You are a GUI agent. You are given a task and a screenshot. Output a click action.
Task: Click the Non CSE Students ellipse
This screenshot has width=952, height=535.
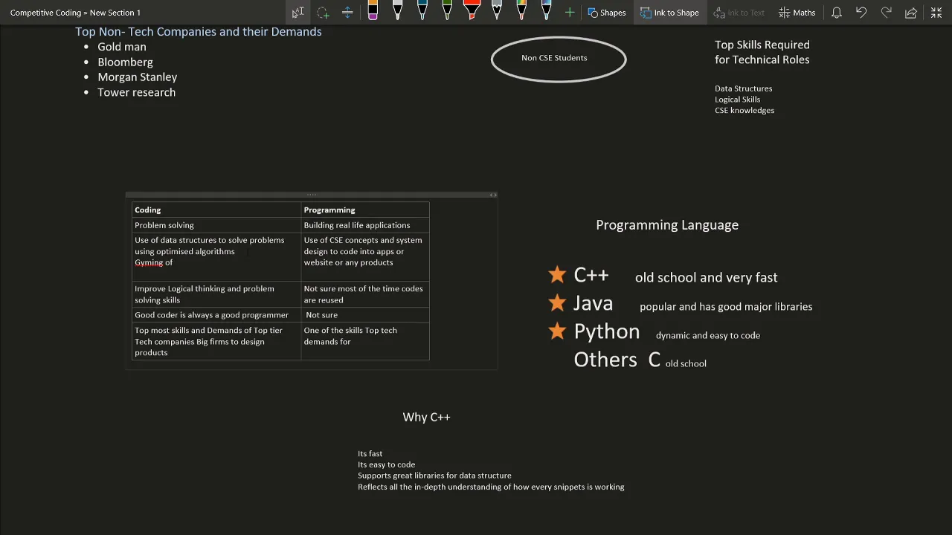[559, 59]
